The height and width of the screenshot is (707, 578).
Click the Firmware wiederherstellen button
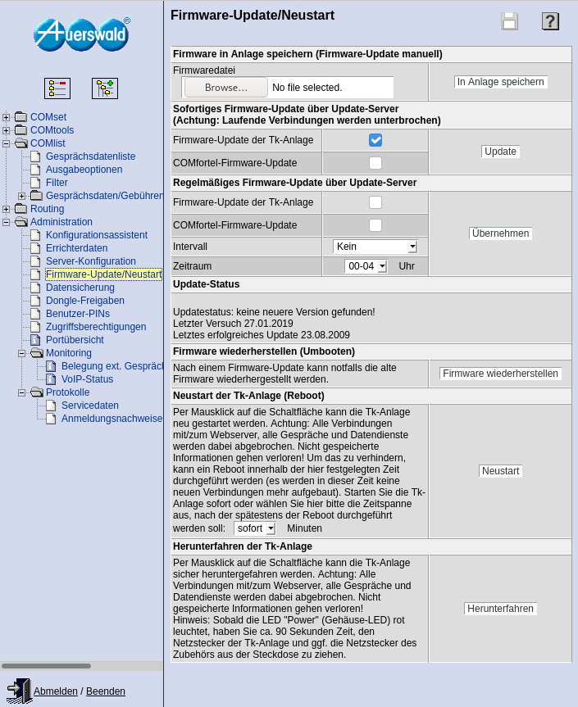[x=500, y=374]
